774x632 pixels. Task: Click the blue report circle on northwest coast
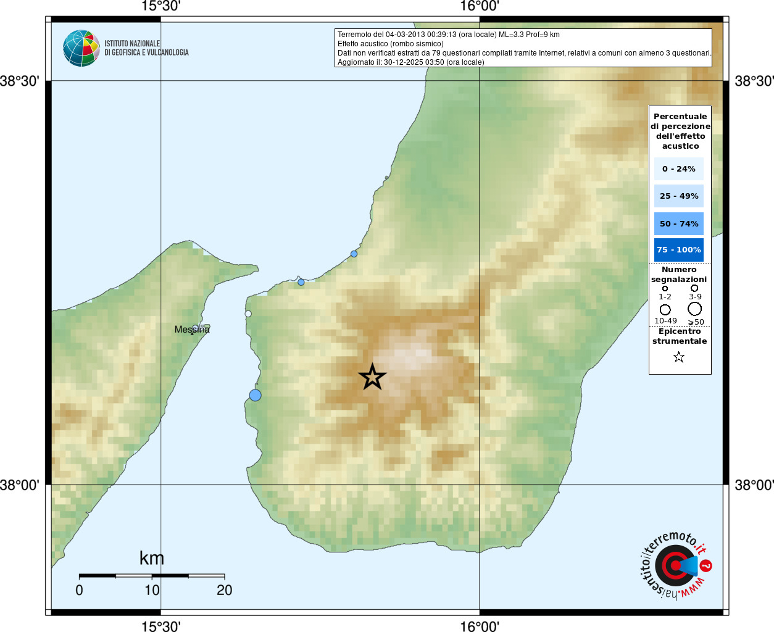coord(301,282)
